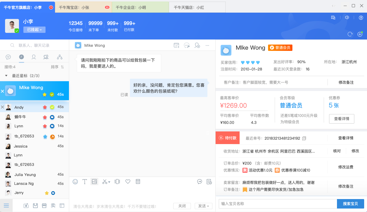Toggle the red star next to Andy
367x212 pixels.
click(x=45, y=107)
